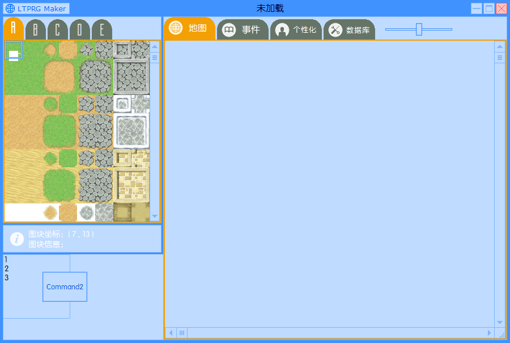Adjust the zoom slider handle

pyautogui.click(x=419, y=29)
